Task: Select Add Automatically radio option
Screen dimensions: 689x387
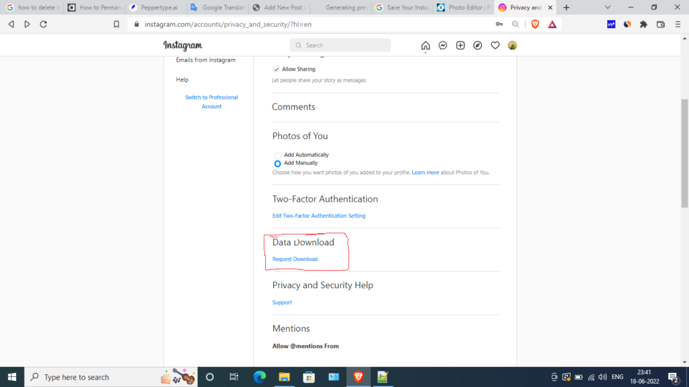Action: [277, 155]
